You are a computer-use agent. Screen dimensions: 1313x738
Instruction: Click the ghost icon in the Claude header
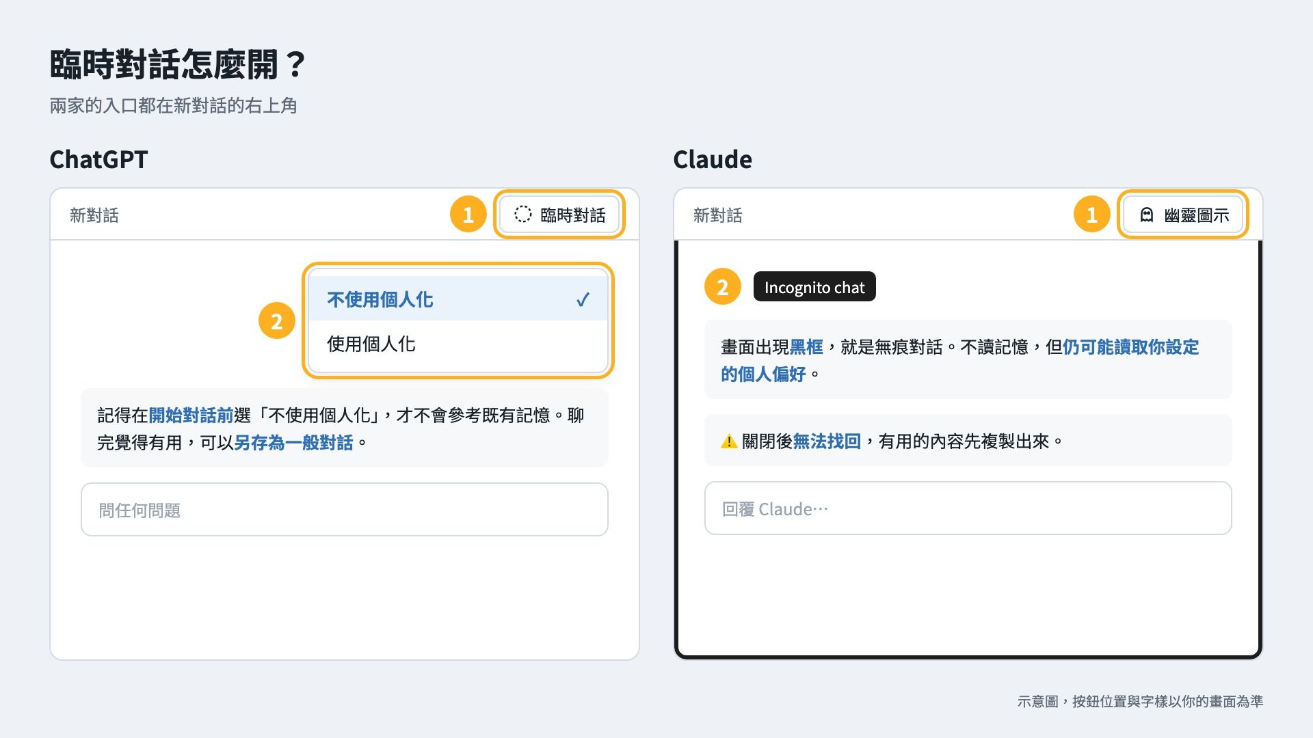(x=1147, y=215)
